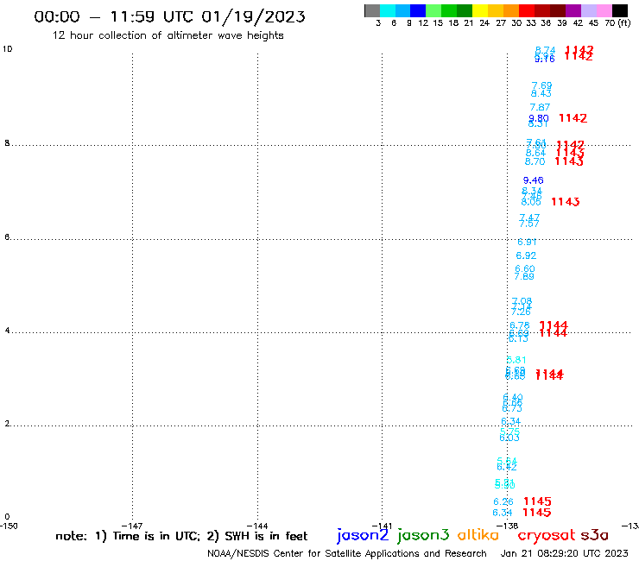Screen dimensions: 639x561
Task: Click the wave height value 8.43
Action: pyautogui.click(x=541, y=93)
